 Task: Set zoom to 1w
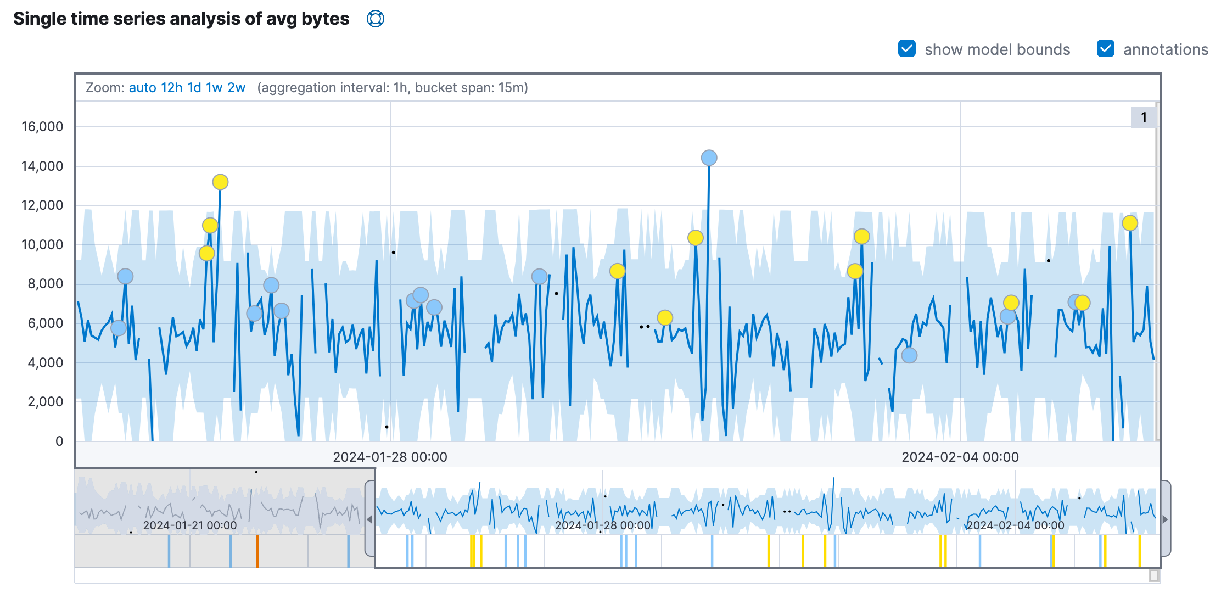[x=214, y=88]
